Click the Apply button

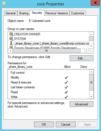tap(87, 125)
